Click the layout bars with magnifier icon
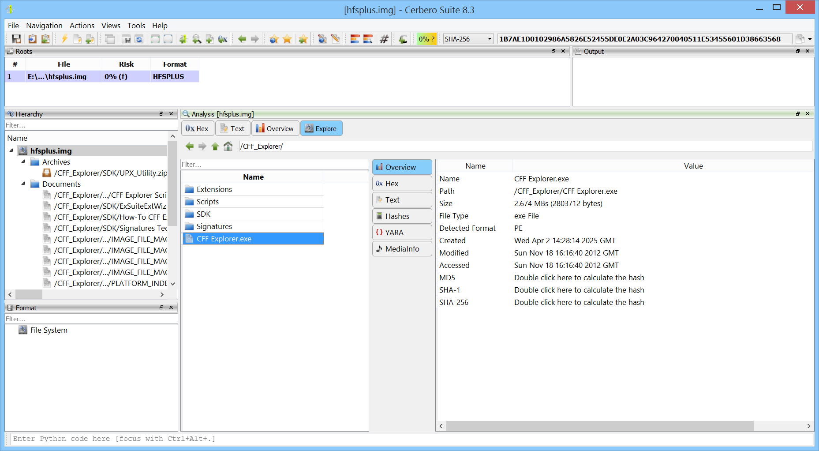The width and height of the screenshot is (819, 451). 368,39
